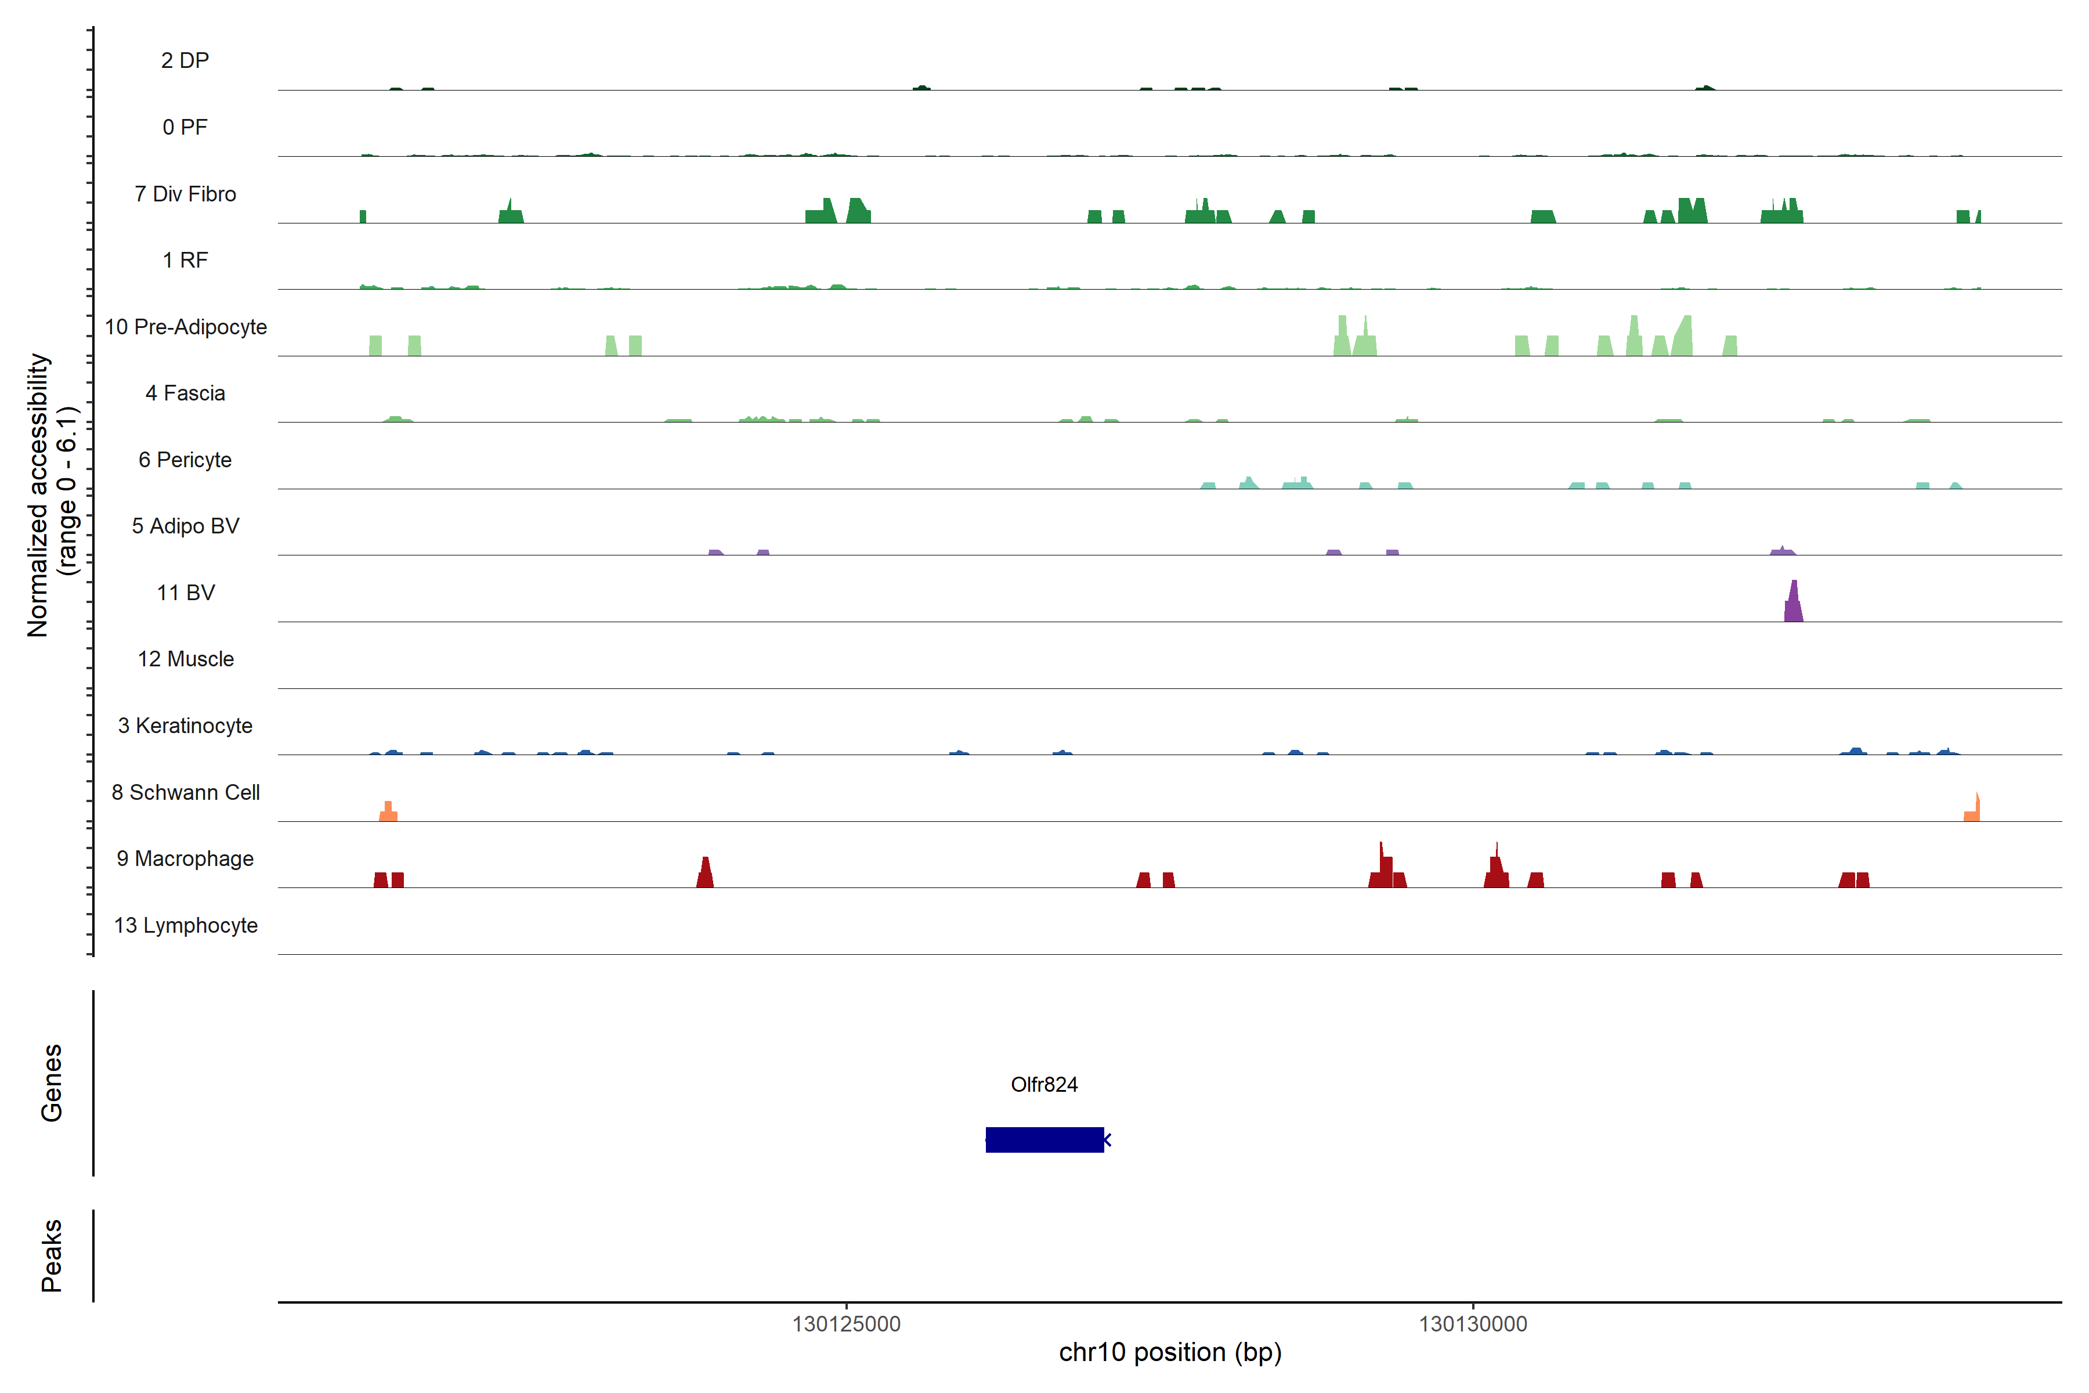The width and height of the screenshot is (2089, 1393).
Task: Click the Genes panel label
Action: [52, 1083]
